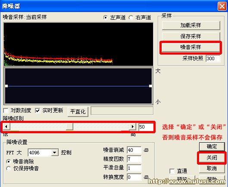Click the right arrow of the 降噪级别 slider
Image resolution: width=228 pixels, height=187 pixels.
pos(132,127)
